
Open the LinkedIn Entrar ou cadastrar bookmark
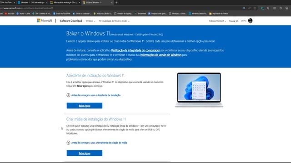point(82,14)
